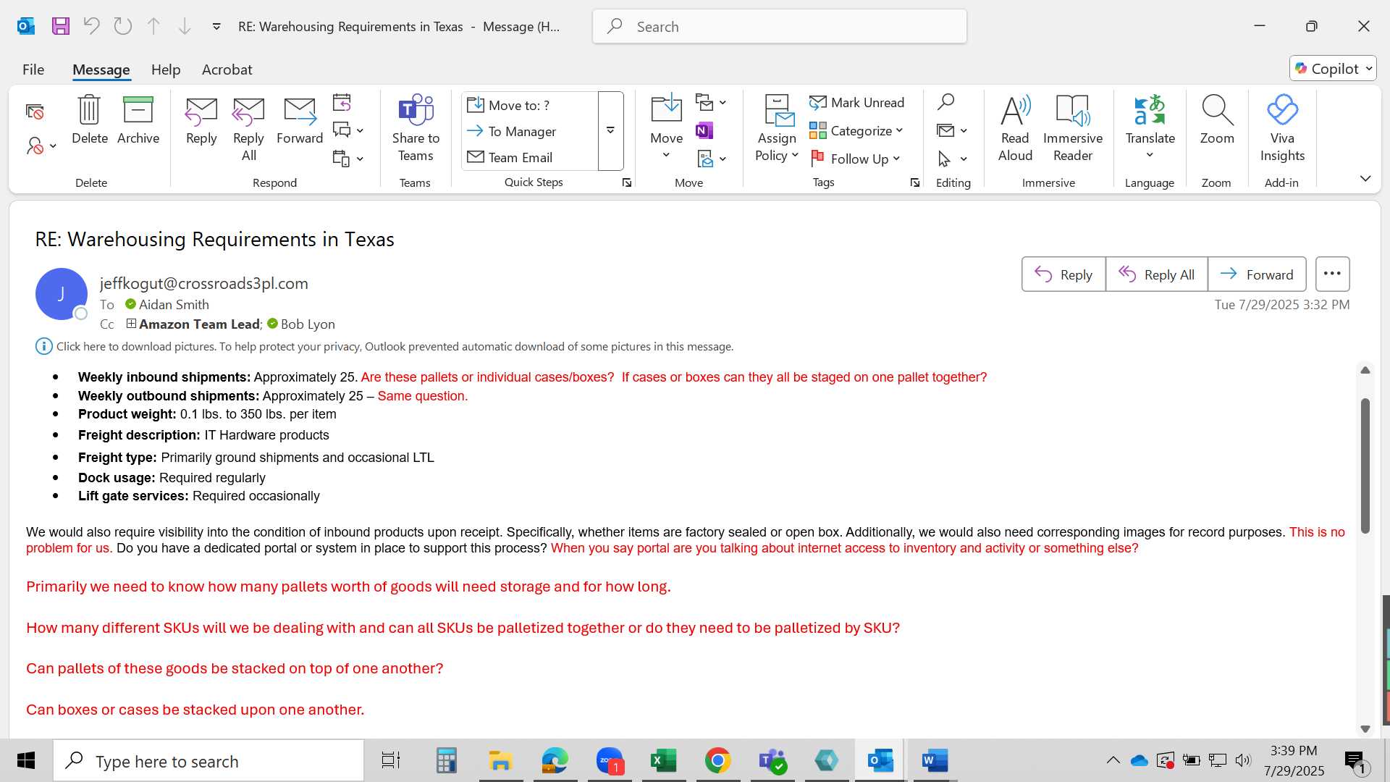Open the Reply with IM dropdown

(348, 130)
